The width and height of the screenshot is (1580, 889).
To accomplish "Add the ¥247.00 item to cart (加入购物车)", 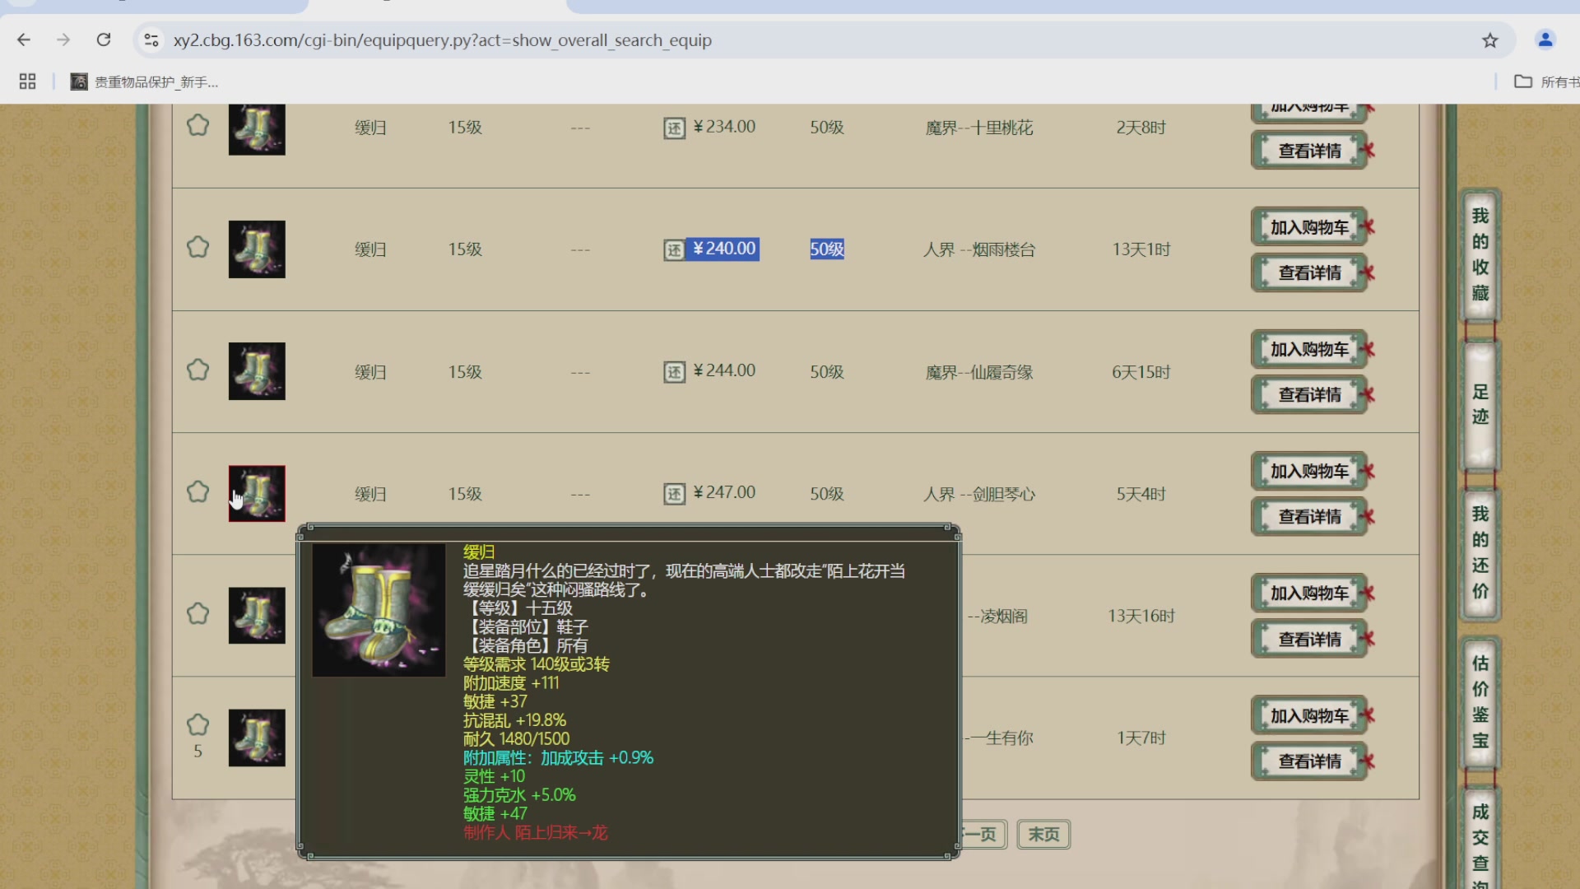I will (1309, 471).
